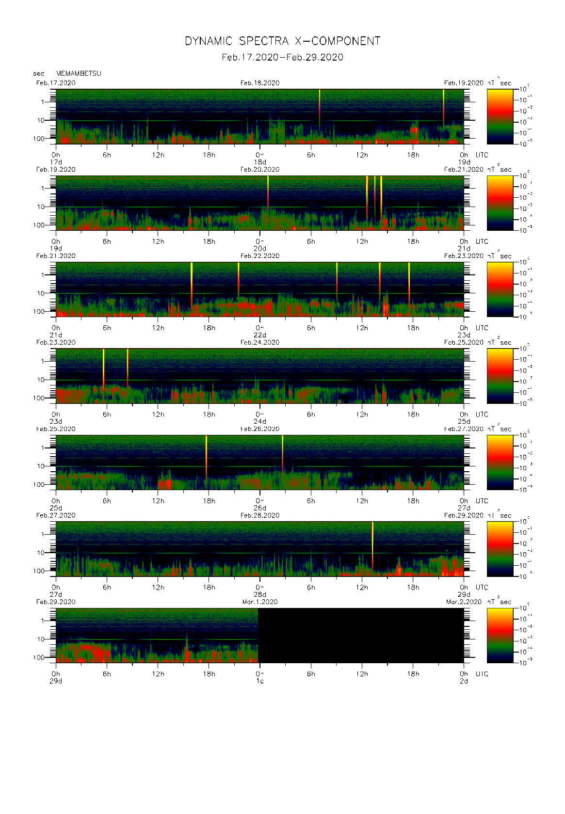Click the 'Feb.28.2020' date label
The image size is (565, 814).
(260, 515)
